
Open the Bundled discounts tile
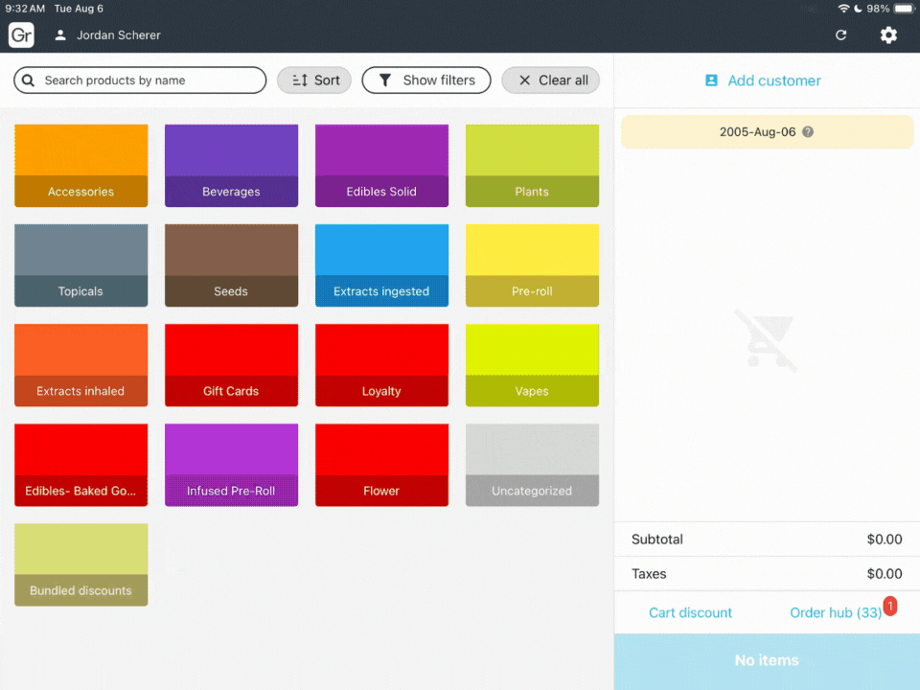[81, 564]
